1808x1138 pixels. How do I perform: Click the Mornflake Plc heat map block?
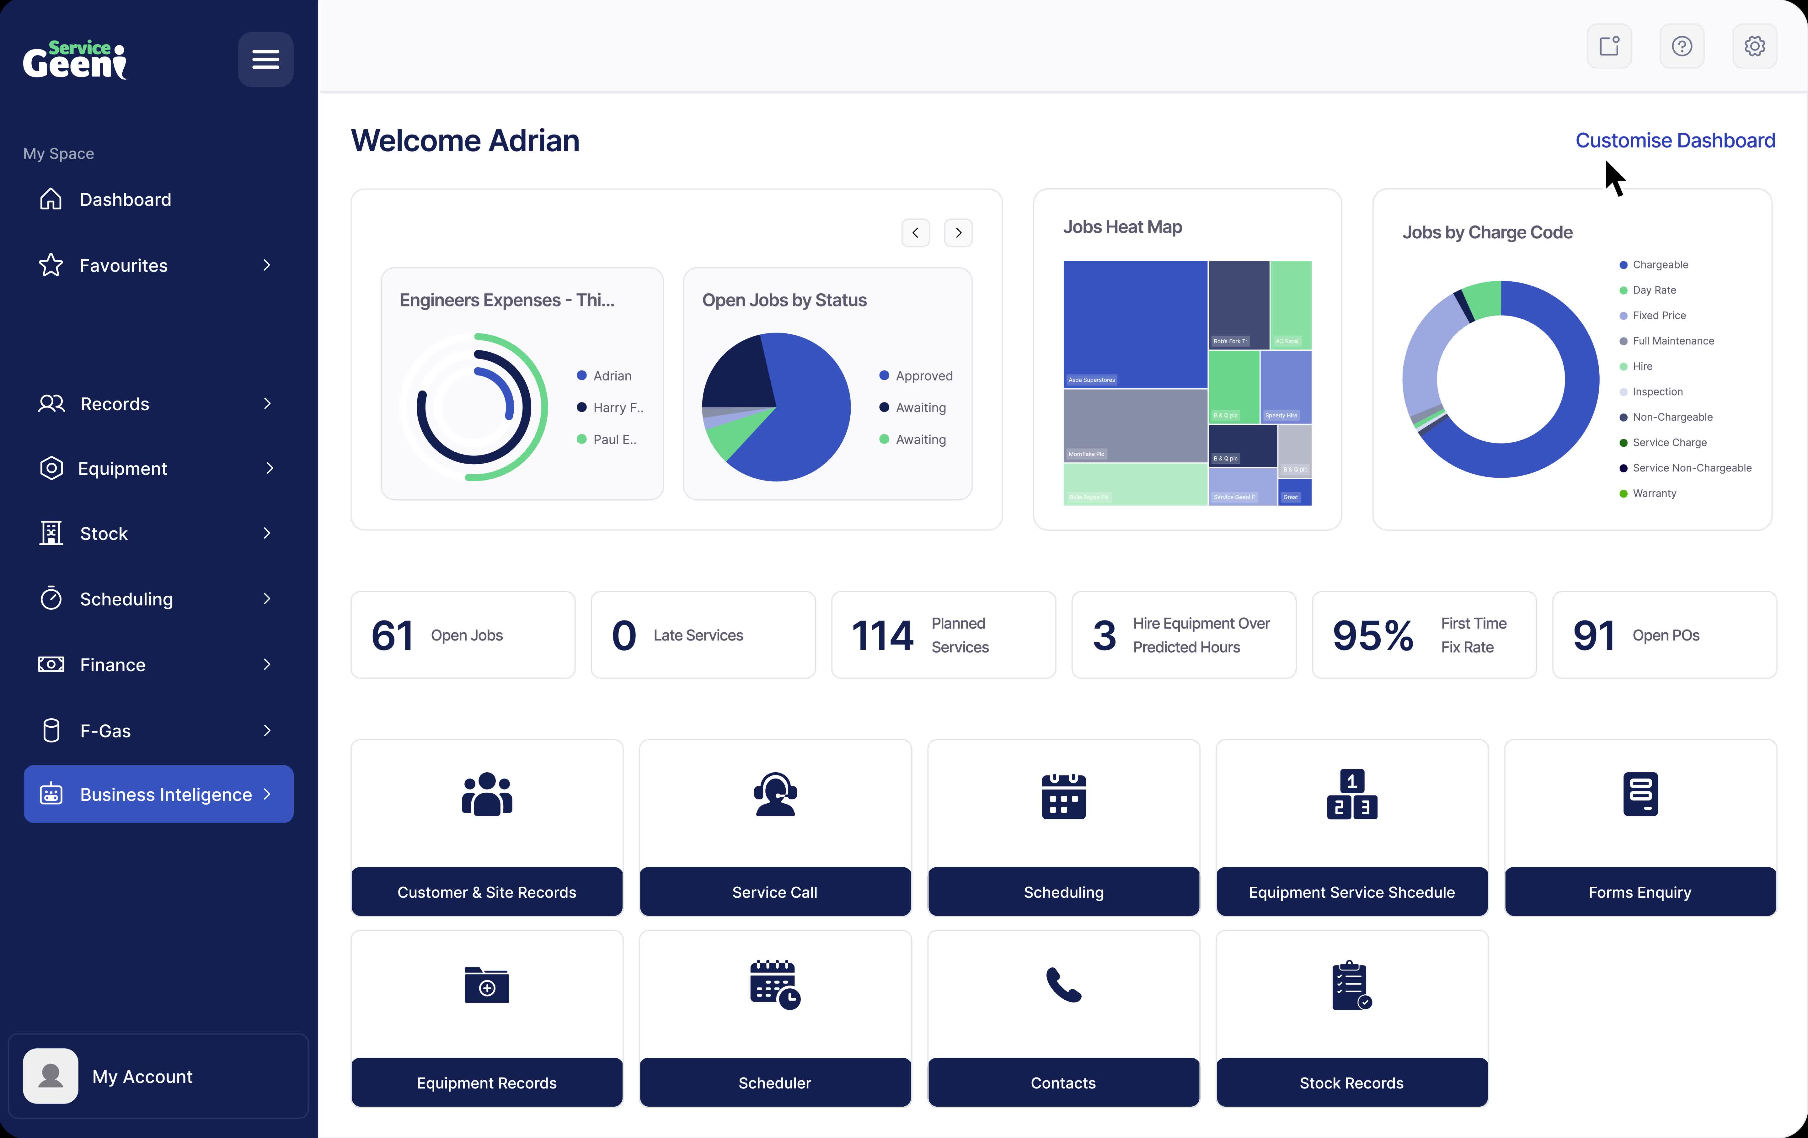1135,426
